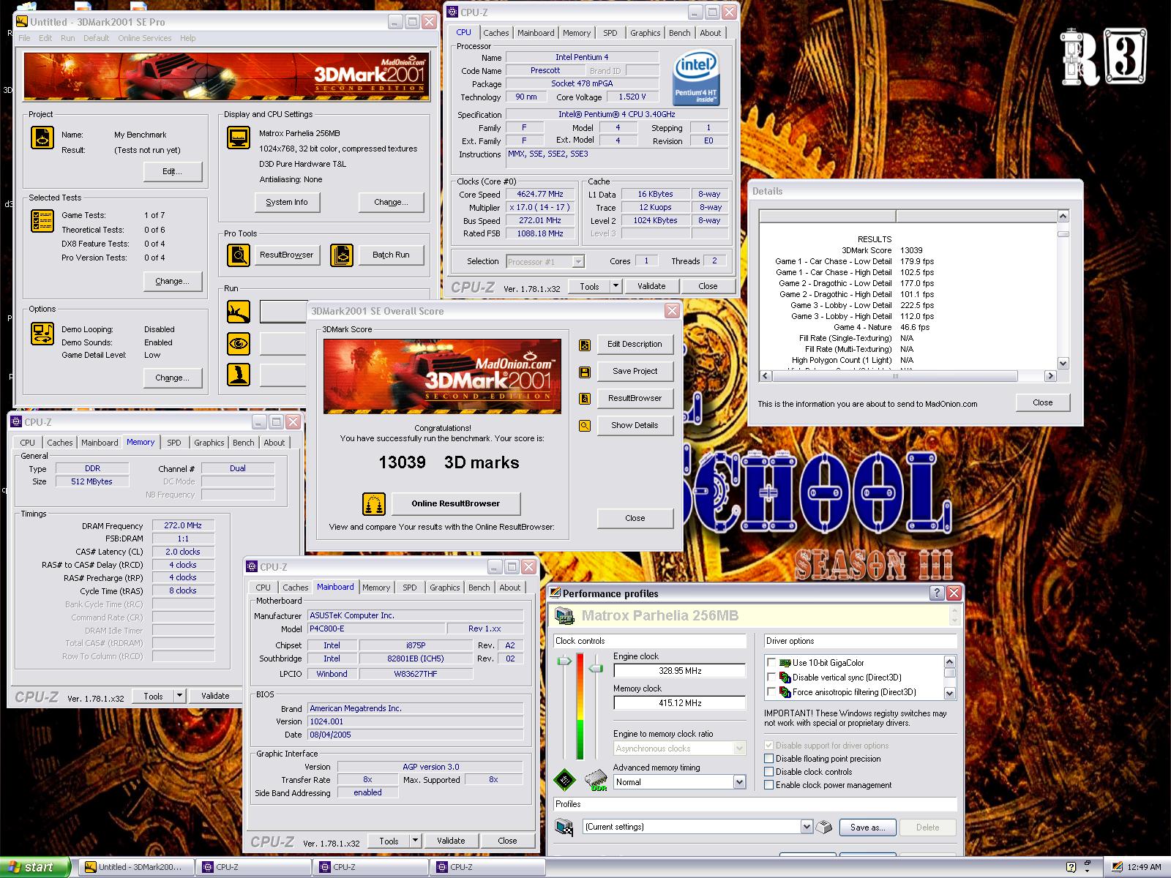Enable Use 10-bit GigaColor option
The width and height of the screenshot is (1171, 878).
click(x=771, y=663)
